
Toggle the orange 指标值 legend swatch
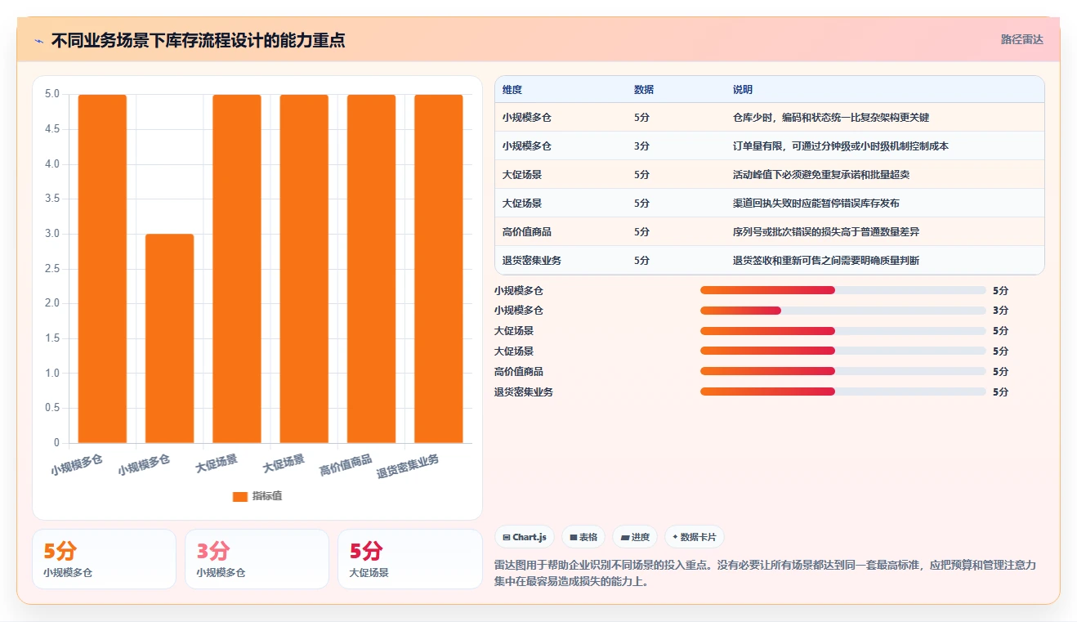point(239,496)
